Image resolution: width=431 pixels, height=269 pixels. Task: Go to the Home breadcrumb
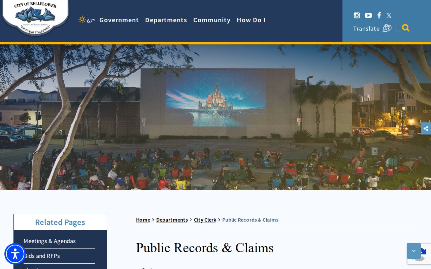[x=143, y=220]
